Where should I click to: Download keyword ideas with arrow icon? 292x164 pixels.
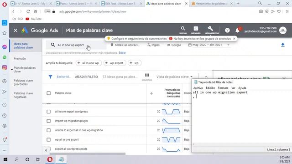pos(283,45)
